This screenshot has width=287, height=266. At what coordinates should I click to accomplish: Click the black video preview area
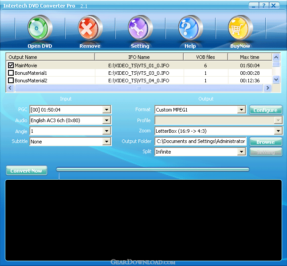pyautogui.click(x=143, y=220)
